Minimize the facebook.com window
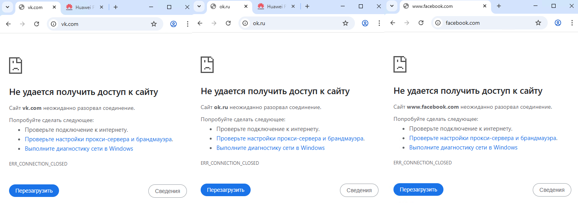The width and height of the screenshot is (578, 204). pos(536,6)
